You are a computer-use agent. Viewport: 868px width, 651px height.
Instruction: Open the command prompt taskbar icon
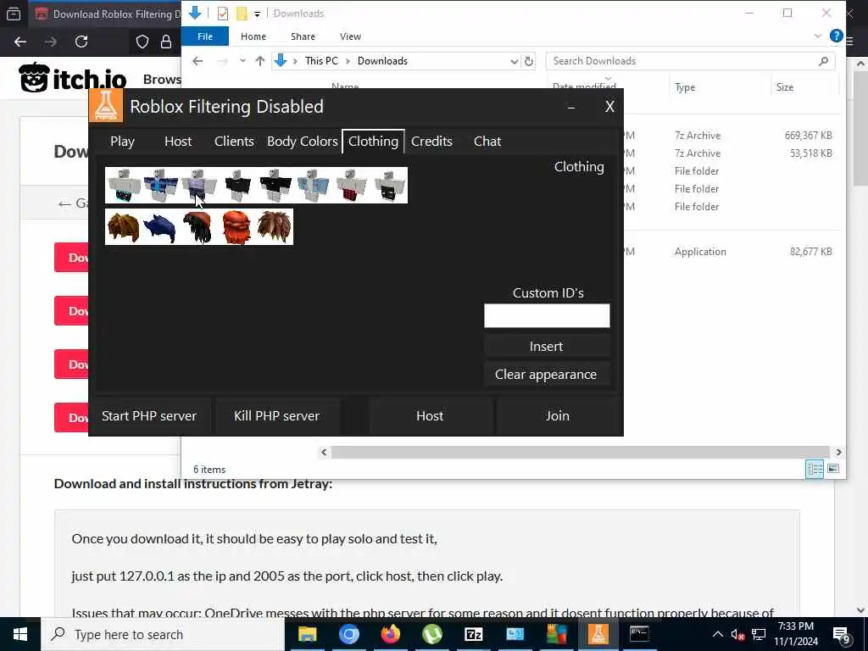639,634
